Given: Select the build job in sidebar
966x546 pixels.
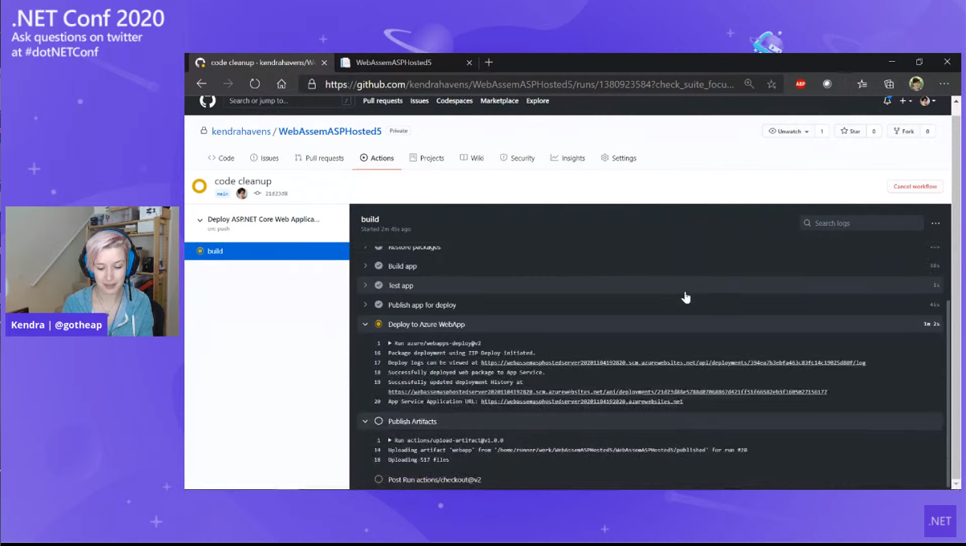Looking at the screenshot, I should click(215, 251).
